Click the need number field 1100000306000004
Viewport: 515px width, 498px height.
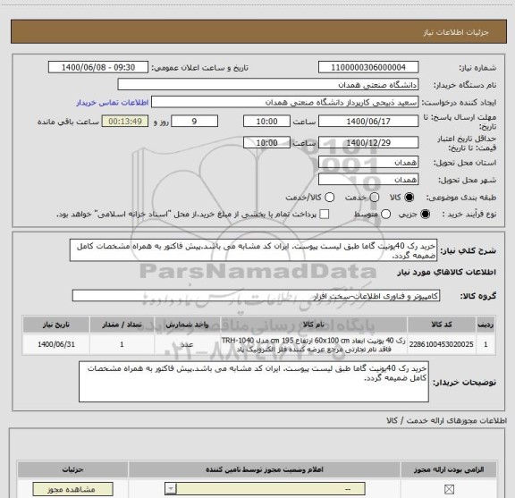[368, 67]
